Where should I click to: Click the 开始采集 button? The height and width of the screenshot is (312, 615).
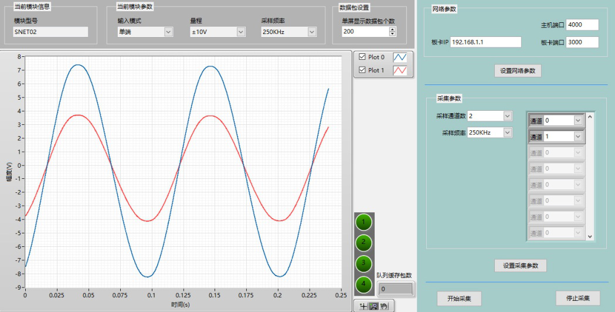(459, 299)
